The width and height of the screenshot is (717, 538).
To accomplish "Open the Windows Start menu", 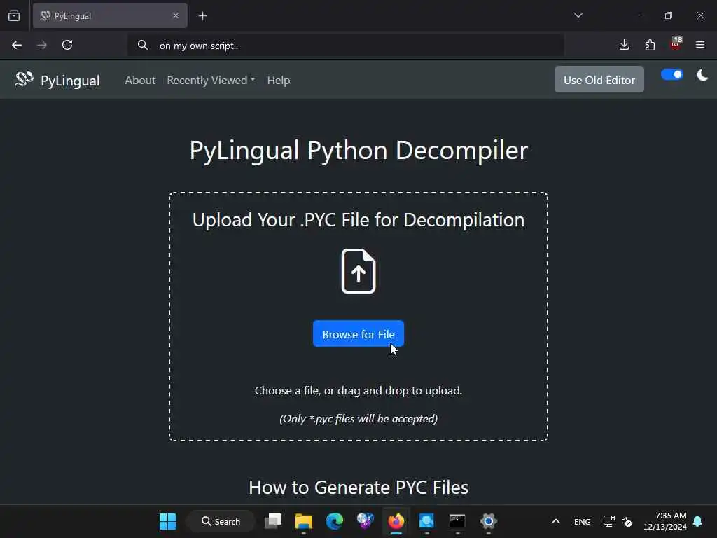I will point(167,521).
